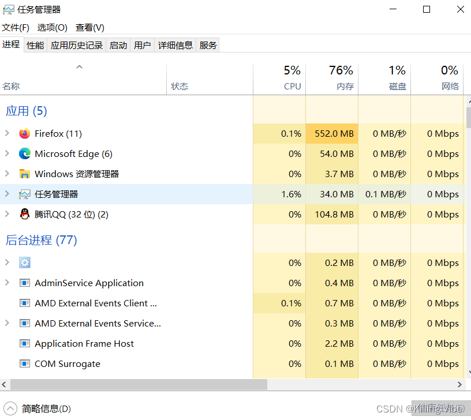Select AMD External Events Client name
This screenshot has width=471, height=420.
[96, 303]
